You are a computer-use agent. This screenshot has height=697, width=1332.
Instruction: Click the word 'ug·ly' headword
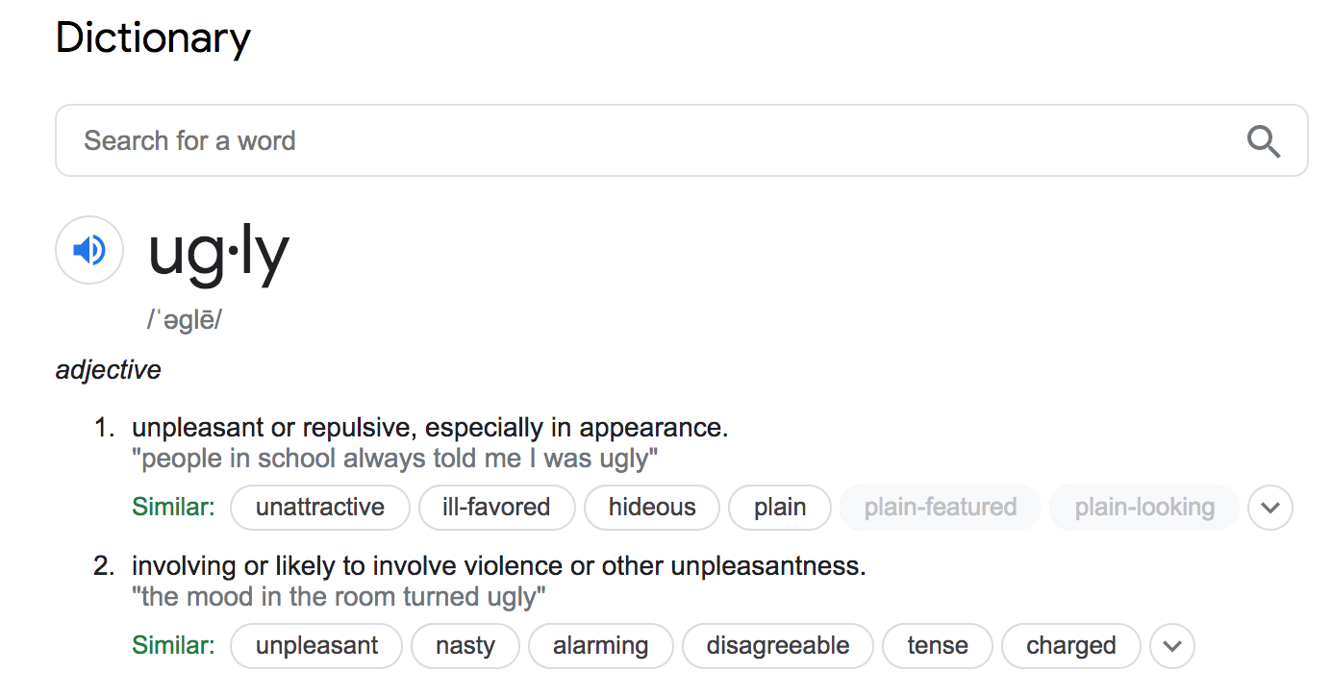(x=218, y=252)
